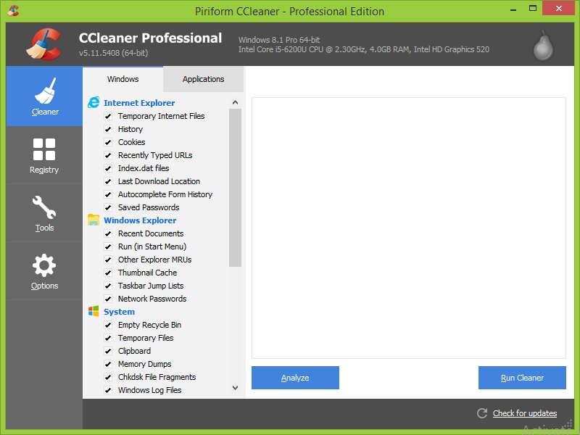Viewport: 580px width, 435px height.
Task: Uncheck Temporary Internet Files
Action: [x=108, y=116]
